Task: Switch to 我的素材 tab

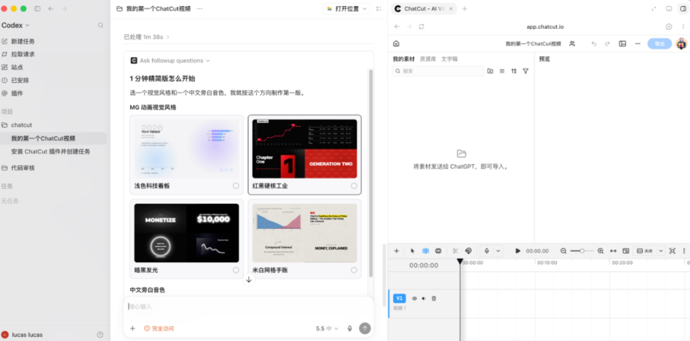Action: 404,59
